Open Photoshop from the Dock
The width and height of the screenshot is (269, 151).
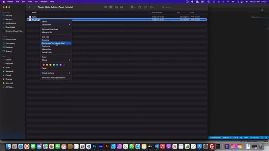(95, 146)
